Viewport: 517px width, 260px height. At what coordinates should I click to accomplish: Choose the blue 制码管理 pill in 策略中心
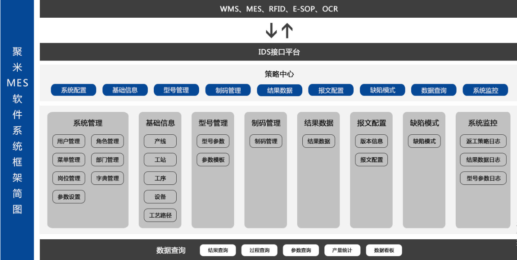228,90
